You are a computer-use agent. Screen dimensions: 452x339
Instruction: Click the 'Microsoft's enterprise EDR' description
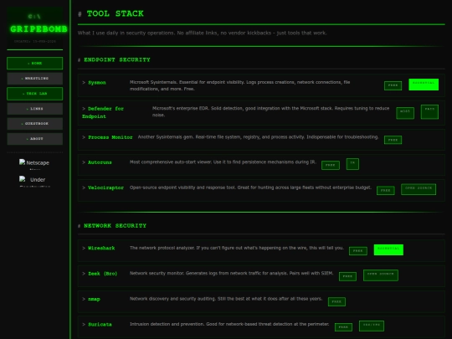click(270, 111)
